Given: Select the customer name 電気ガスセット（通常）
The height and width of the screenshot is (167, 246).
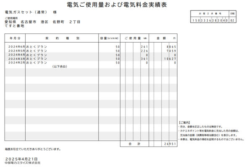Looking at the screenshot, I should point(26,12).
